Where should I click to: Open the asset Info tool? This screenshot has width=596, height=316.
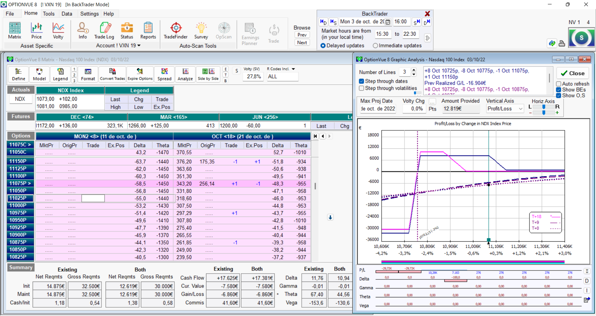pos(83,31)
